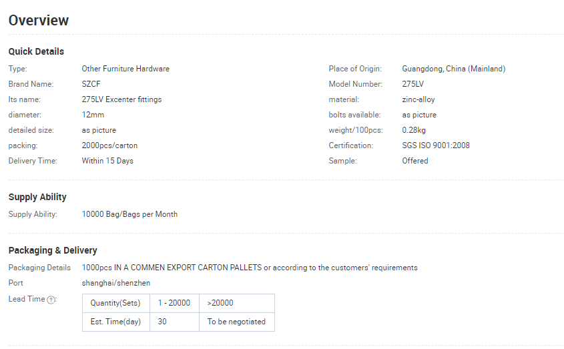Click the 'Other Furniture Hardware' type value

pos(125,69)
